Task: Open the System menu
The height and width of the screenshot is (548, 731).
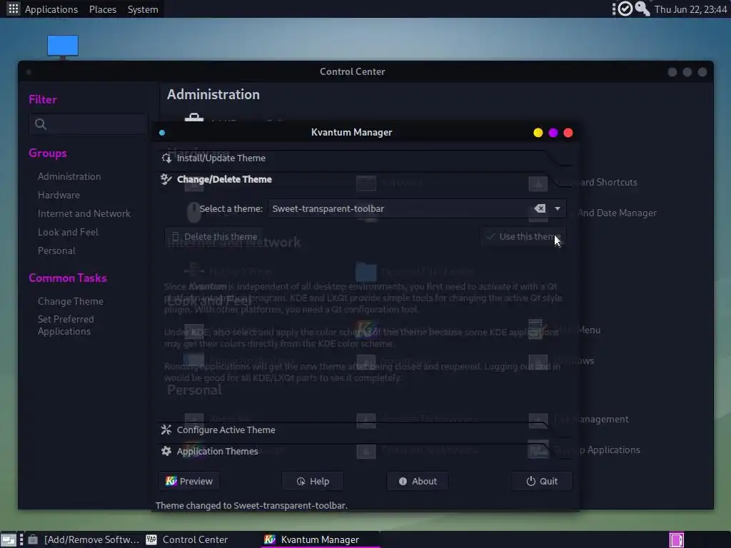Action: tap(143, 9)
